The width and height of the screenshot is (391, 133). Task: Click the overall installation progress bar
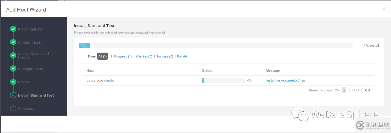click(216, 45)
